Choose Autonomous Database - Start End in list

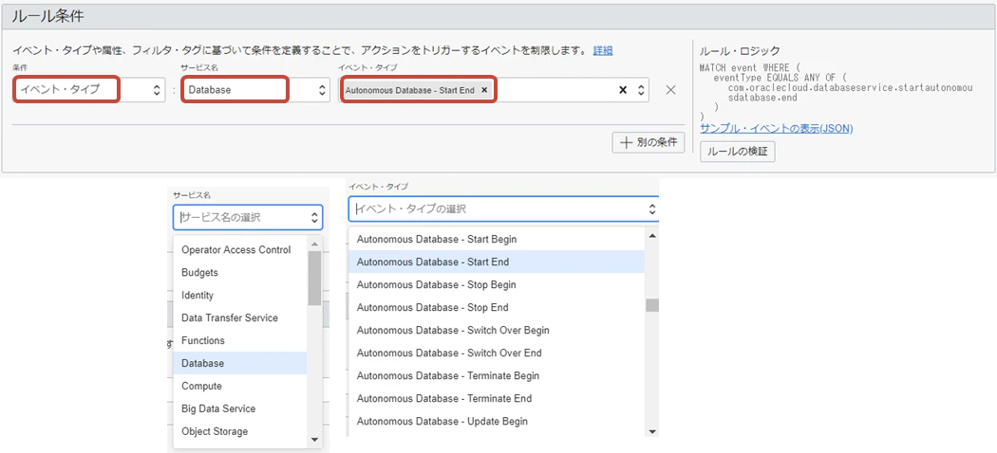click(497, 262)
